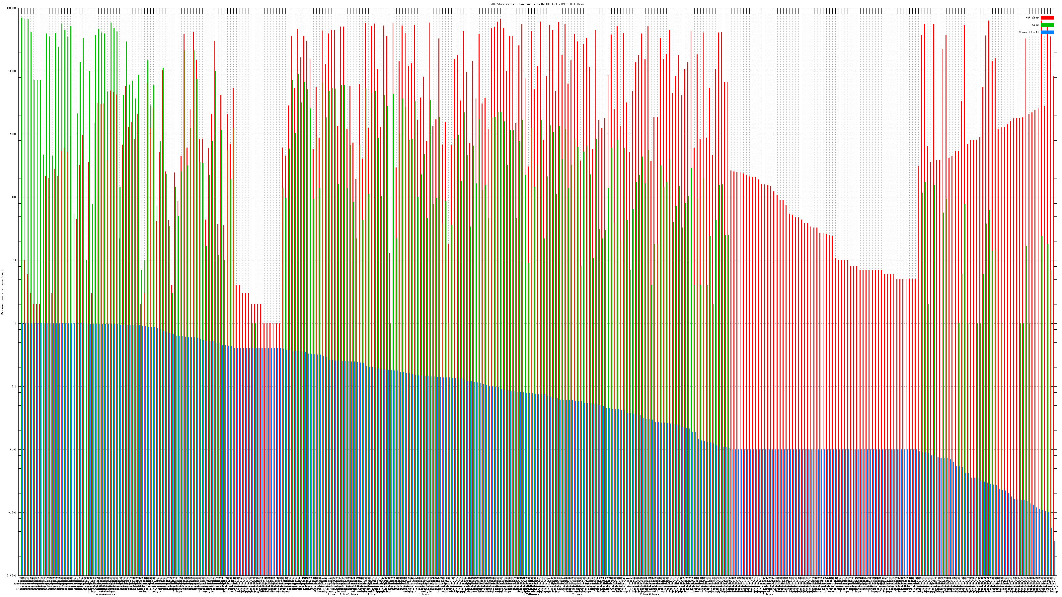Click the 0.0001 y-axis tick label

[x=12, y=575]
